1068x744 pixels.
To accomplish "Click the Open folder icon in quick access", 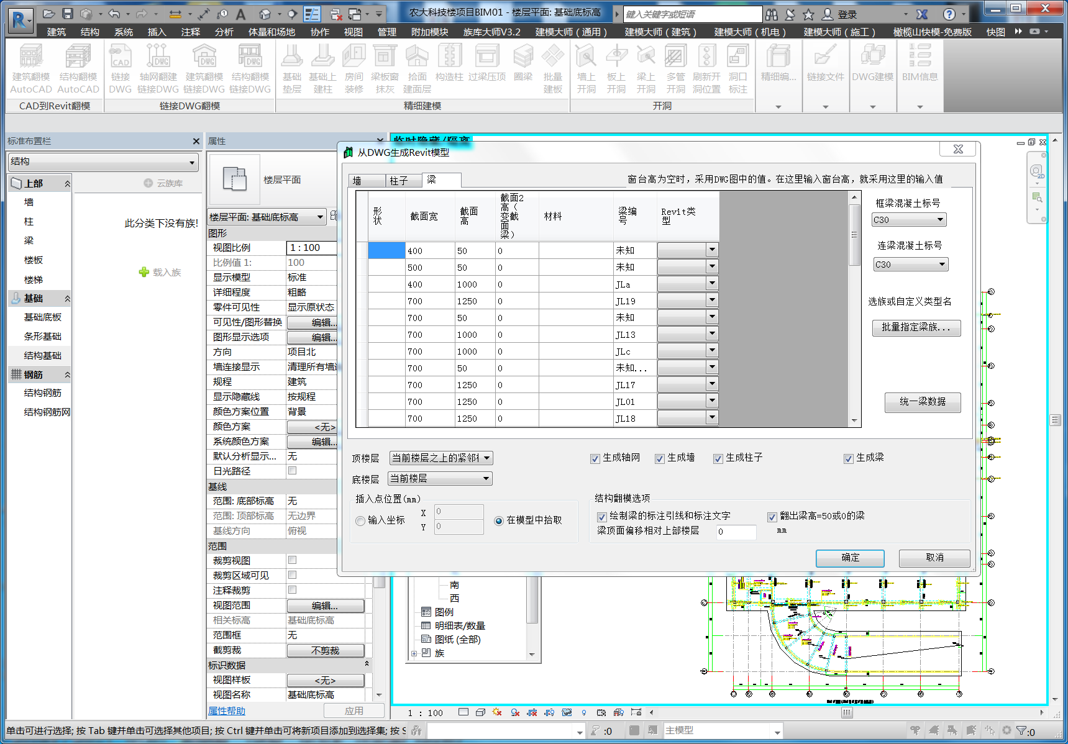I will point(49,14).
